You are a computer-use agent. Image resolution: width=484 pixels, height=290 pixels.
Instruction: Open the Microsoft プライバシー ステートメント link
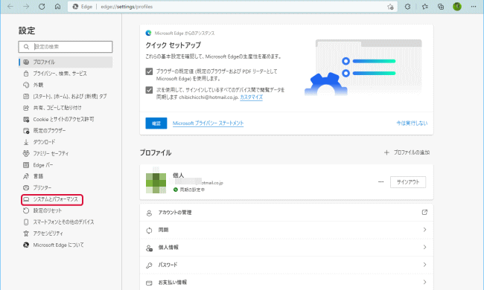click(208, 123)
